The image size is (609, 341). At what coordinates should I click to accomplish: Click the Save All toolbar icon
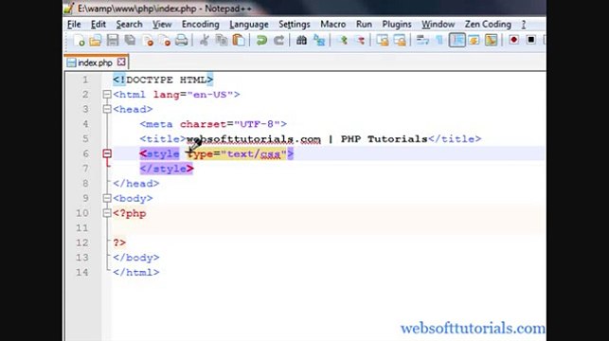(x=130, y=40)
